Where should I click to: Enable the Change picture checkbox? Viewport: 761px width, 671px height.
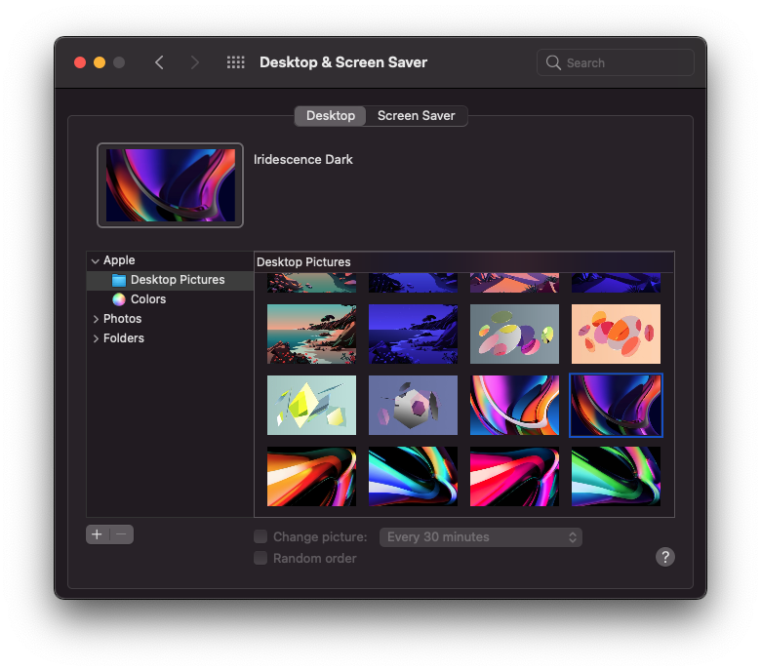click(260, 536)
